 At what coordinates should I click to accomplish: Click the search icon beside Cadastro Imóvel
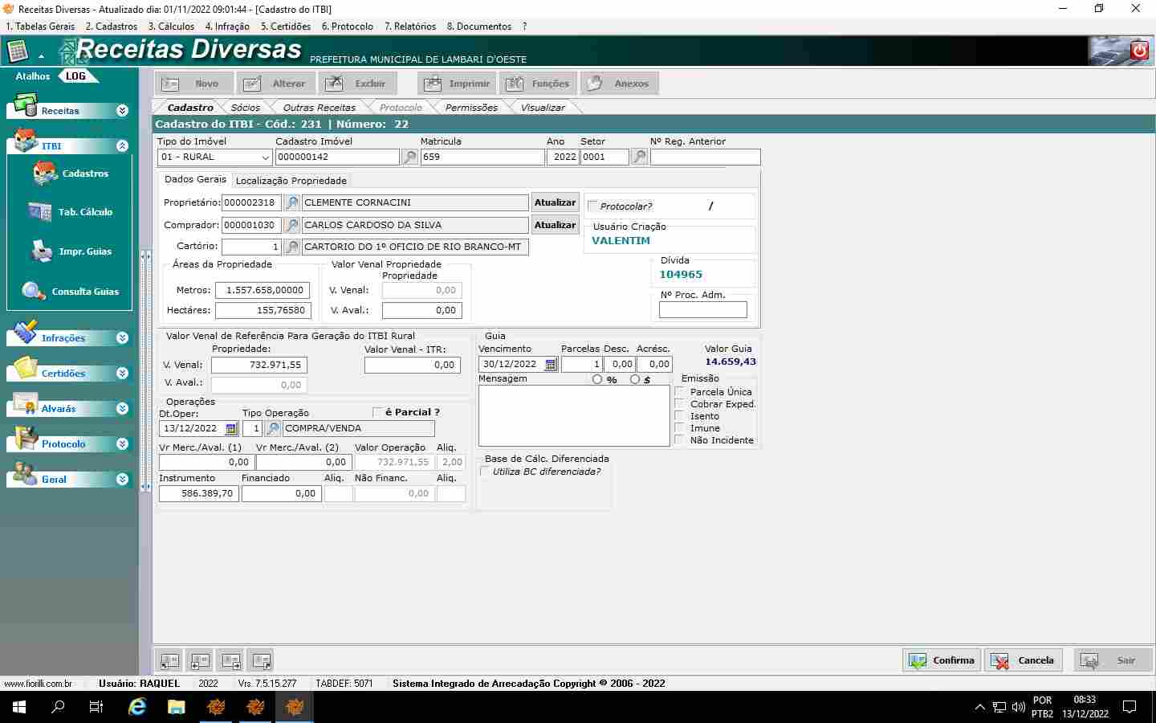(410, 157)
